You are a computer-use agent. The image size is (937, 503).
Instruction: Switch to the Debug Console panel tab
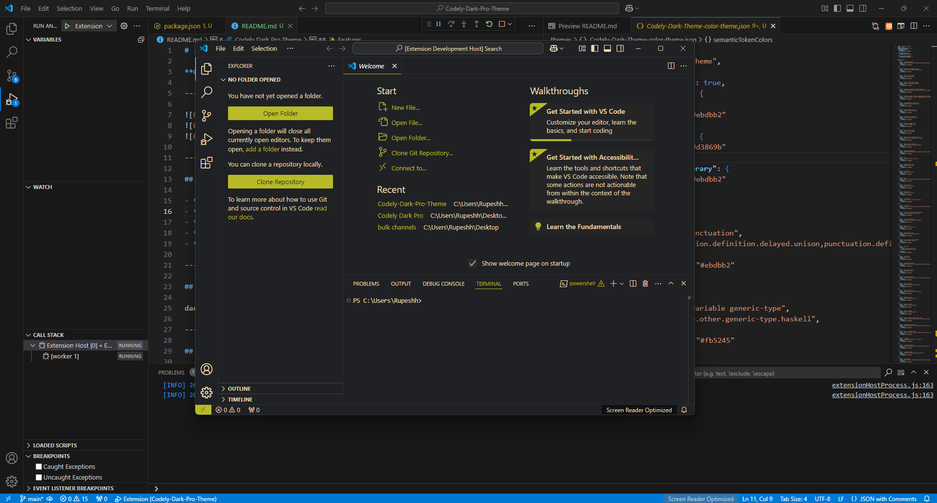click(x=443, y=284)
